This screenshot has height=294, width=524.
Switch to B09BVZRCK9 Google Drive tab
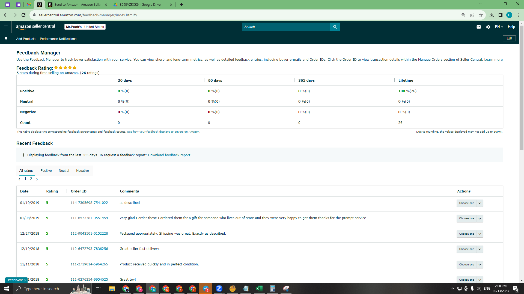coord(143,5)
